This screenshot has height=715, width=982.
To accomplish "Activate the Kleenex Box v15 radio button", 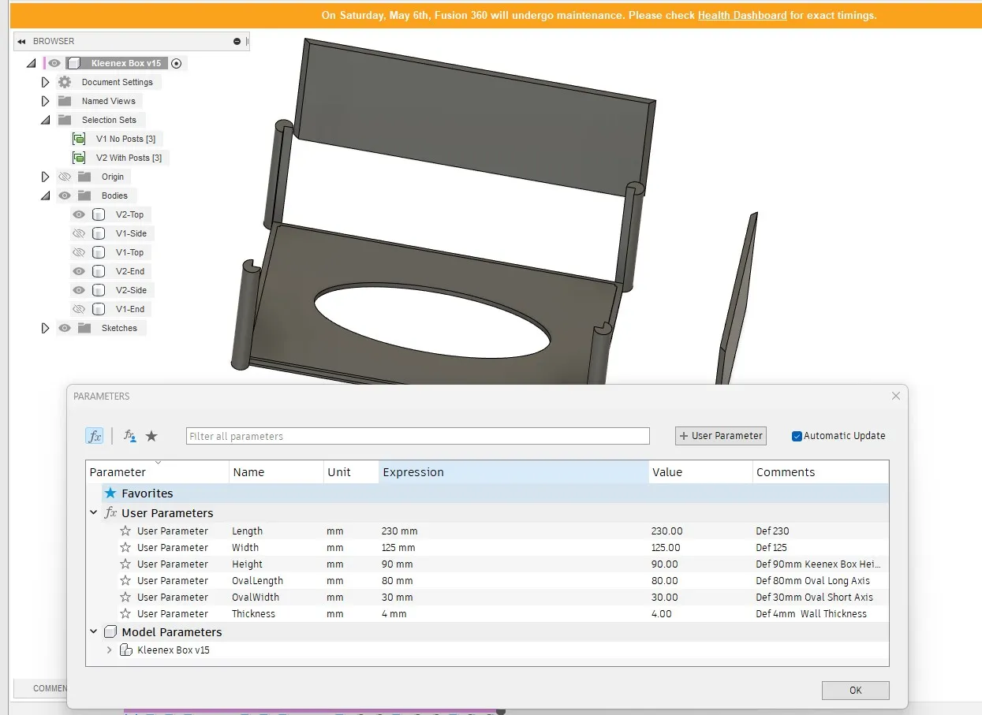I will 177,63.
